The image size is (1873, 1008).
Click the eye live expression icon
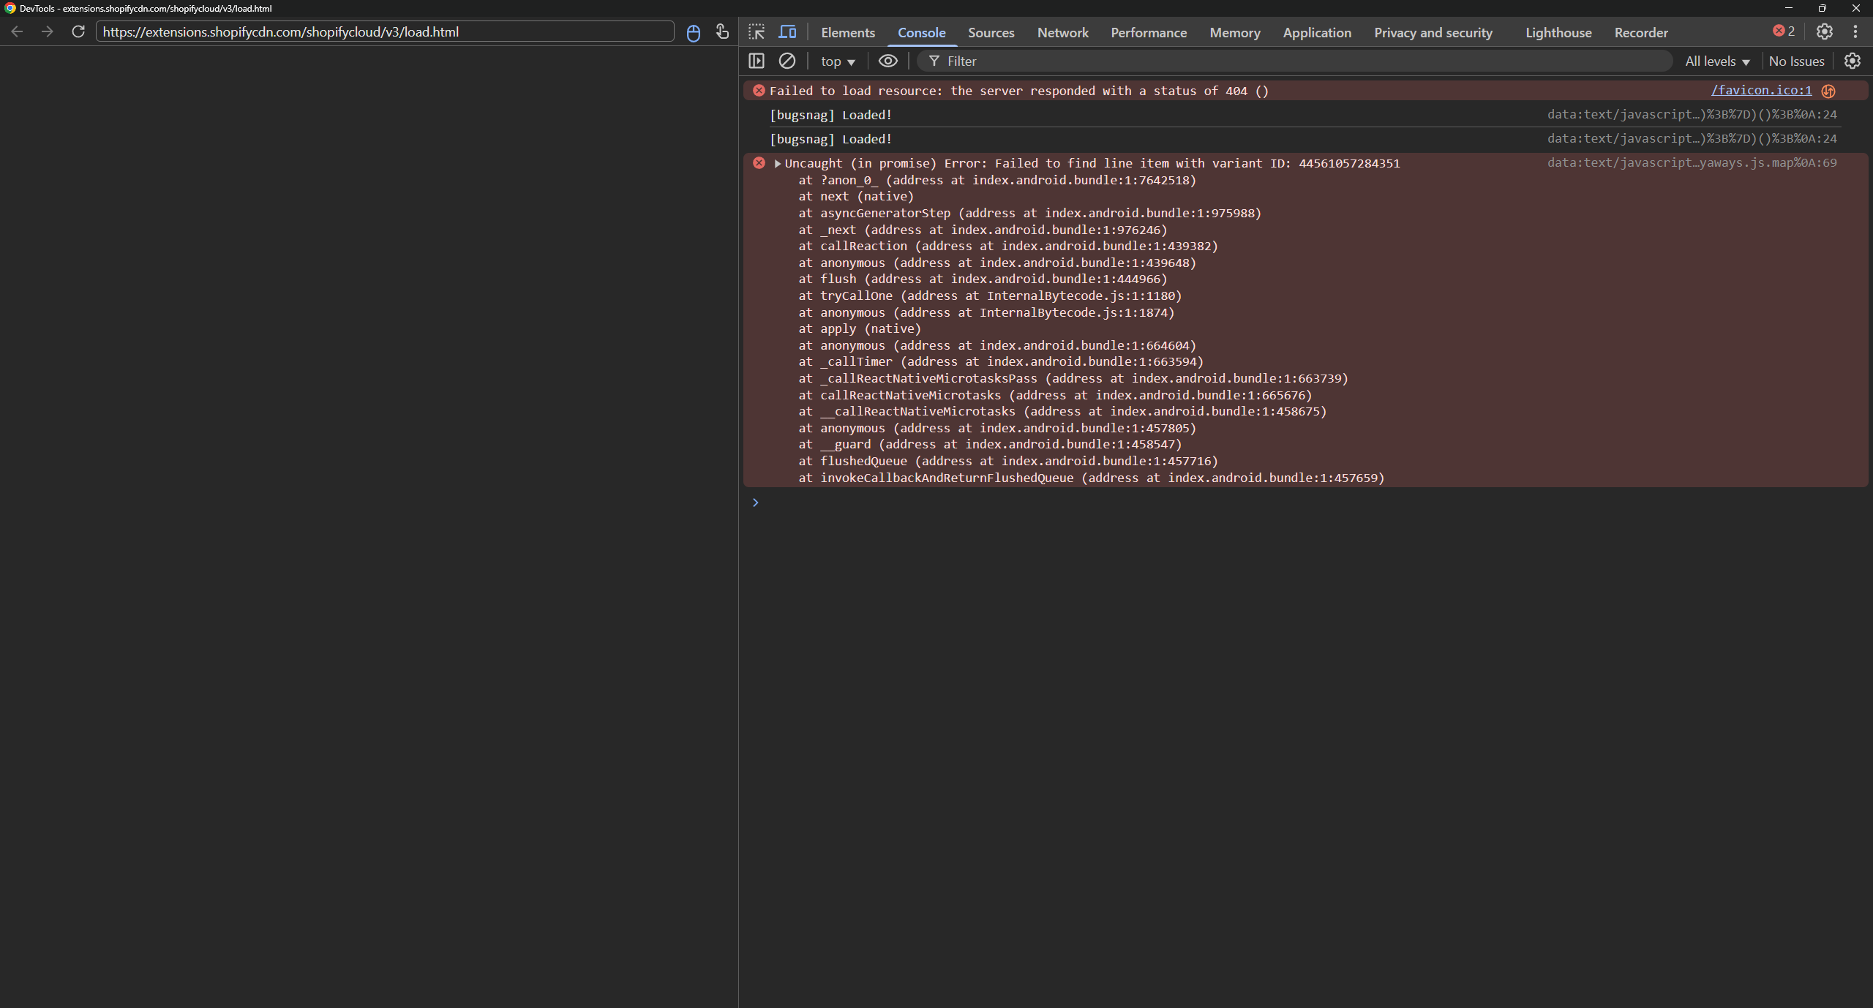pos(887,61)
